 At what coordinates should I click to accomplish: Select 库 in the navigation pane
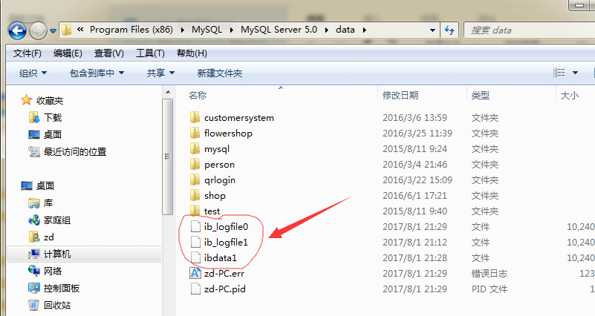click(x=48, y=203)
